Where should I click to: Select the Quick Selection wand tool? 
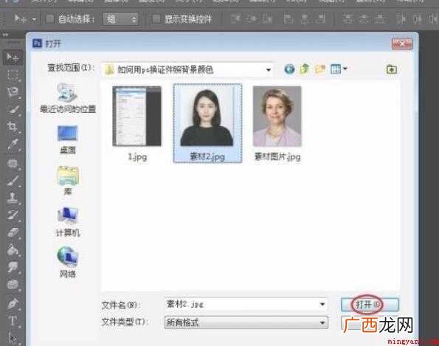pyautogui.click(x=13, y=109)
